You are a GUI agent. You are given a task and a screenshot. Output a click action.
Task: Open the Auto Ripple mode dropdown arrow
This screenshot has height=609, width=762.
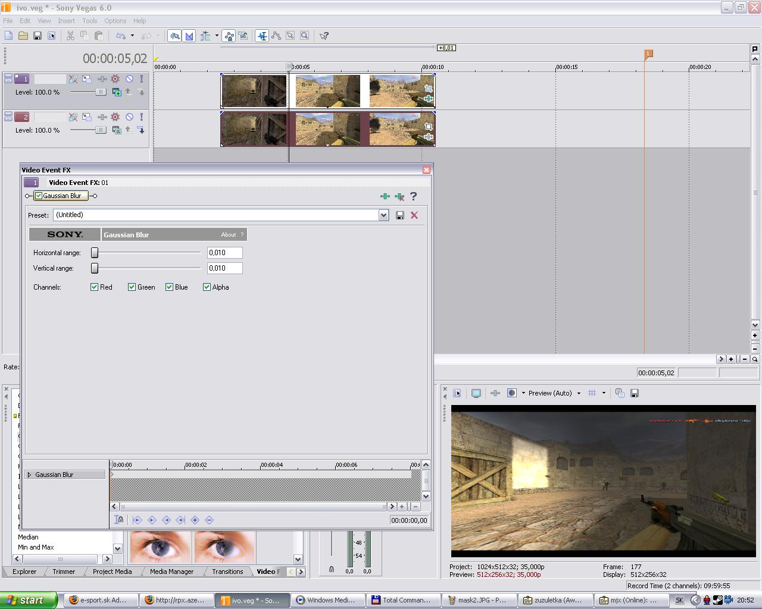click(x=217, y=36)
